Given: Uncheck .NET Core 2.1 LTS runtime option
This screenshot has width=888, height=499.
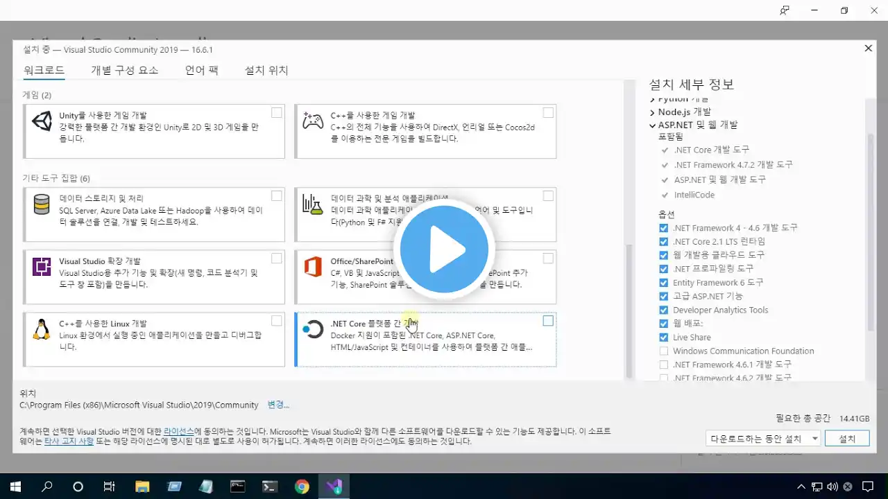Looking at the screenshot, I should coord(664,242).
